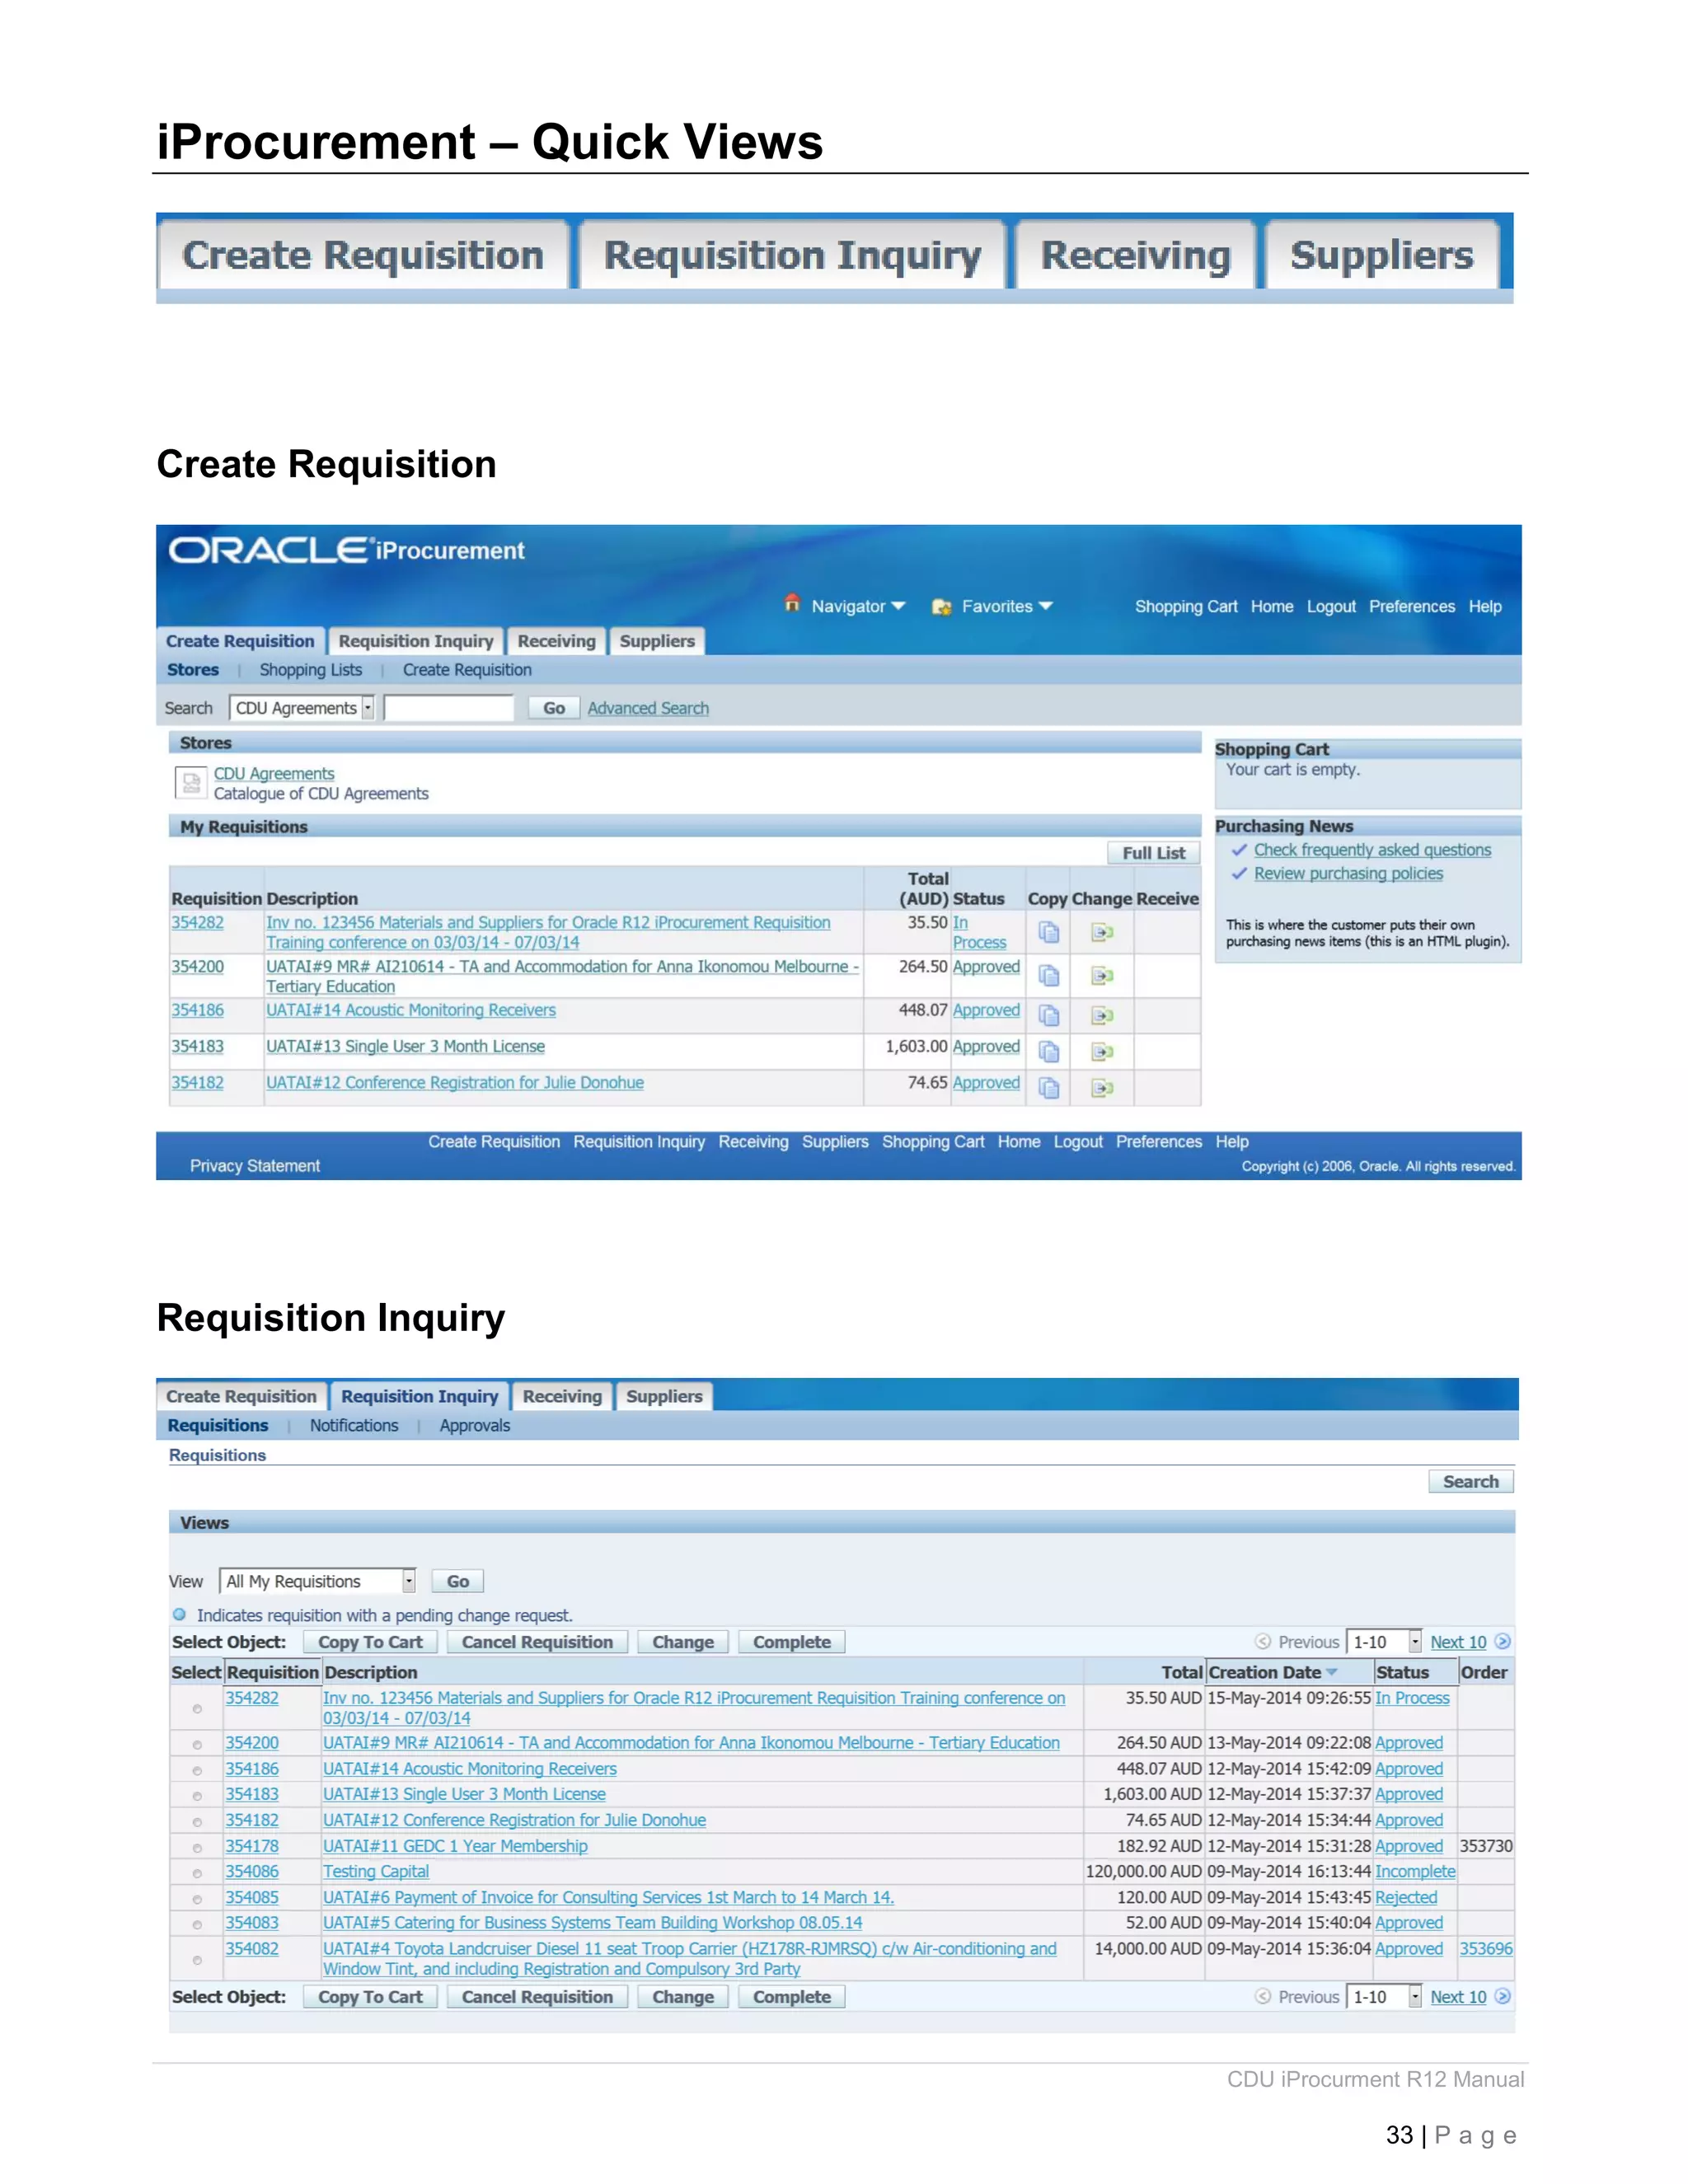Image resolution: width=1688 pixels, height=2184 pixels.
Task: Click the Preferences link in the header
Action: (1412, 606)
